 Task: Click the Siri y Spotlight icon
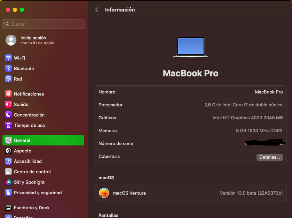click(8, 182)
